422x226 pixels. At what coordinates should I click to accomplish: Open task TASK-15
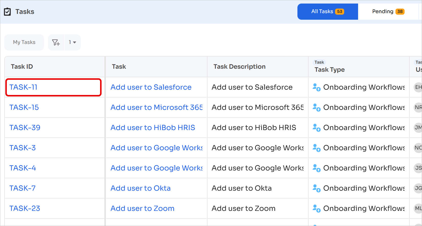(x=24, y=107)
